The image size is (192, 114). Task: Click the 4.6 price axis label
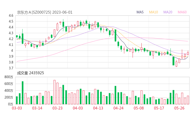pos(11,16)
